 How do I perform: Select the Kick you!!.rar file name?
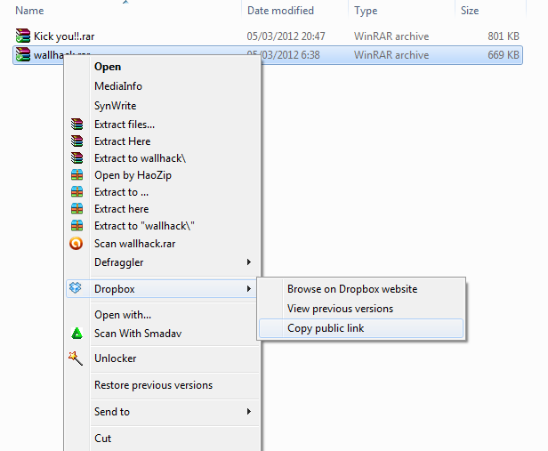pyautogui.click(x=64, y=36)
